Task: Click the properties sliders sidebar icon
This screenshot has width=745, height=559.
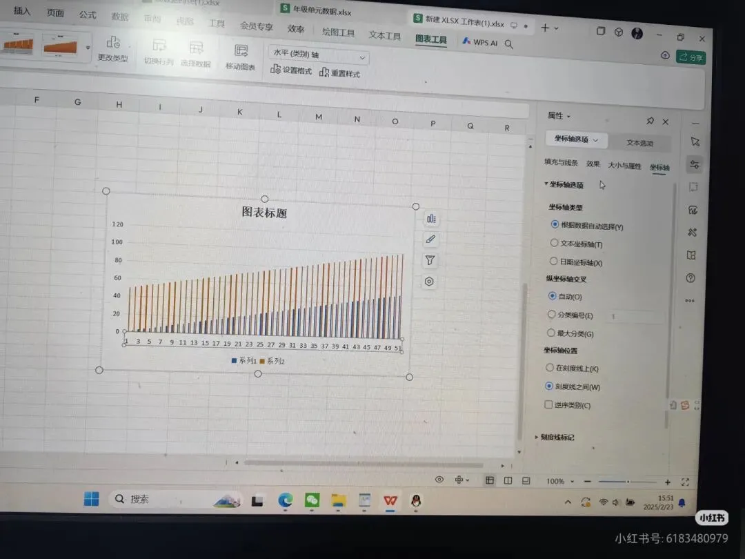Action: (694, 164)
